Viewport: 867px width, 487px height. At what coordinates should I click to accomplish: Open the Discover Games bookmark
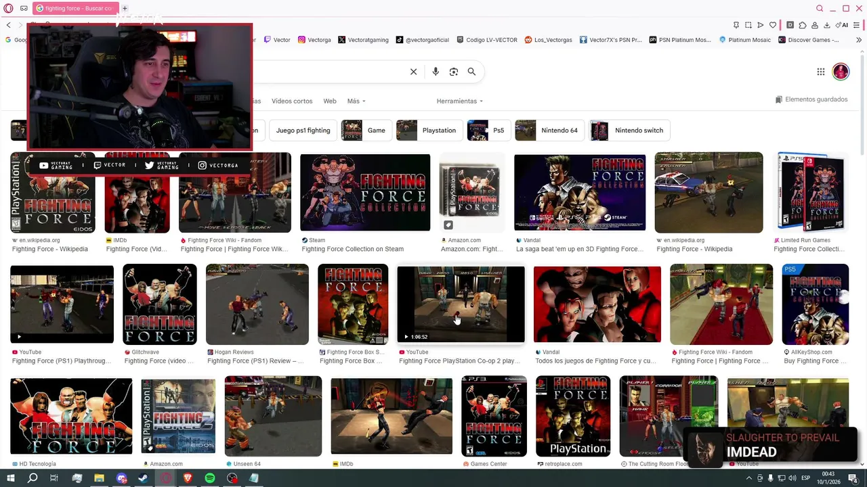pos(809,40)
